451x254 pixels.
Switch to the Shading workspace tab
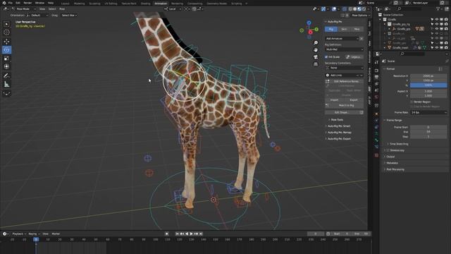click(x=146, y=4)
